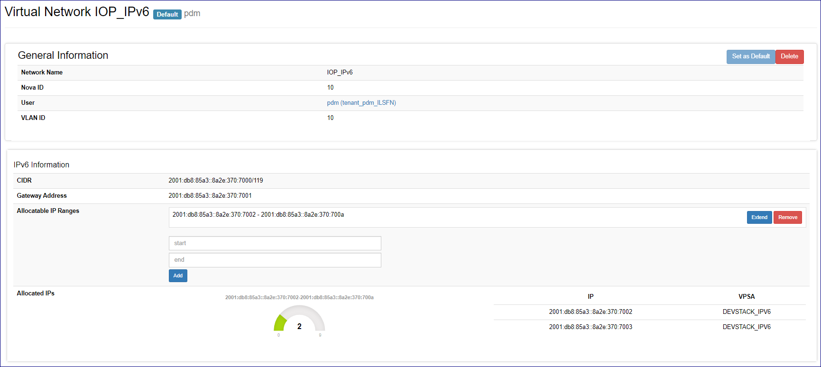821x367 pixels.
Task: Click the allocatable range text 7002 - 700a
Action: point(258,215)
